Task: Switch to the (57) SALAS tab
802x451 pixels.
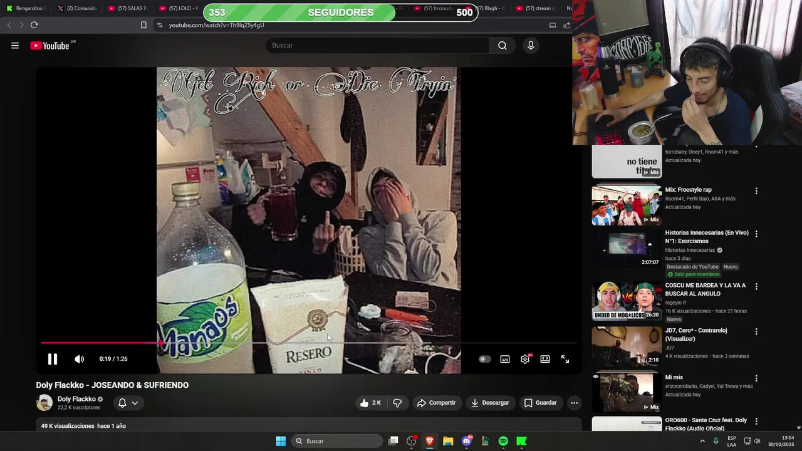Action: (x=128, y=9)
